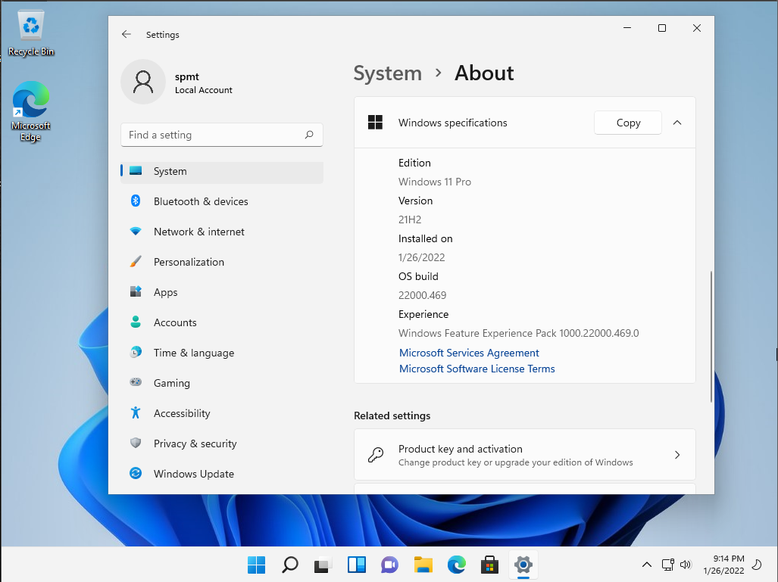Launch Microsoft Edge from the taskbar

[x=457, y=565]
